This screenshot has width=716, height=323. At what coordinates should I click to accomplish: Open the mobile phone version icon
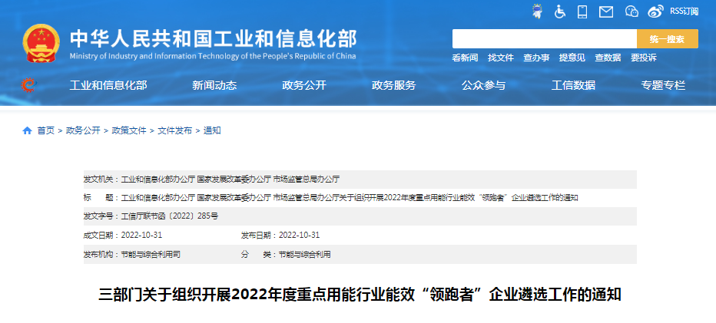582,11
